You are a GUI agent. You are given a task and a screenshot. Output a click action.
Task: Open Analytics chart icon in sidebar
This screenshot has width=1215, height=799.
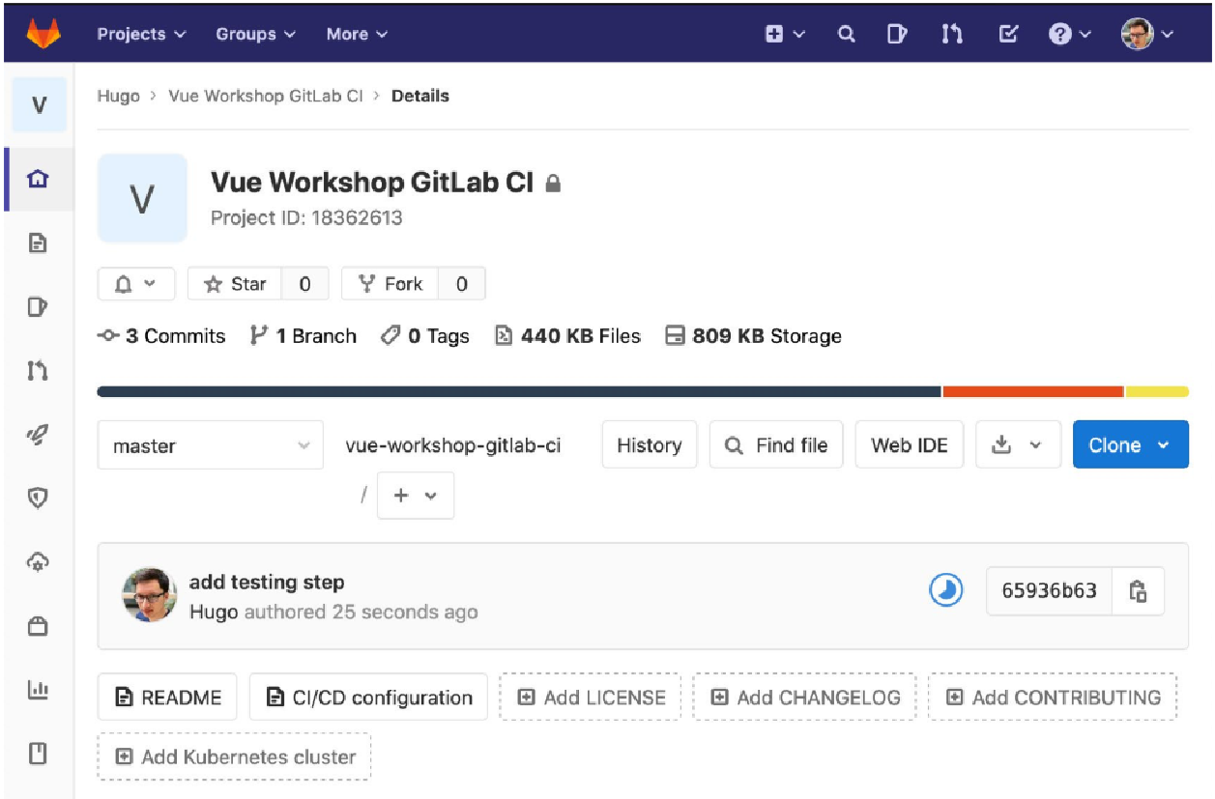[x=38, y=690]
